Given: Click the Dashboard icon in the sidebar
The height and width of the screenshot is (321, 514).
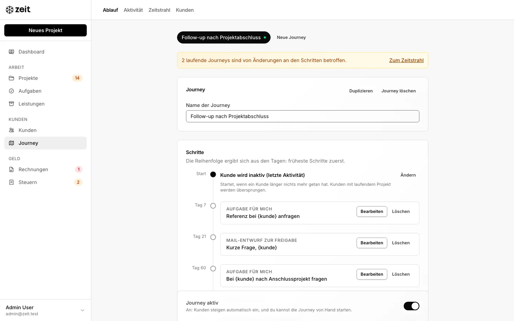Looking at the screenshot, I should tap(11, 52).
